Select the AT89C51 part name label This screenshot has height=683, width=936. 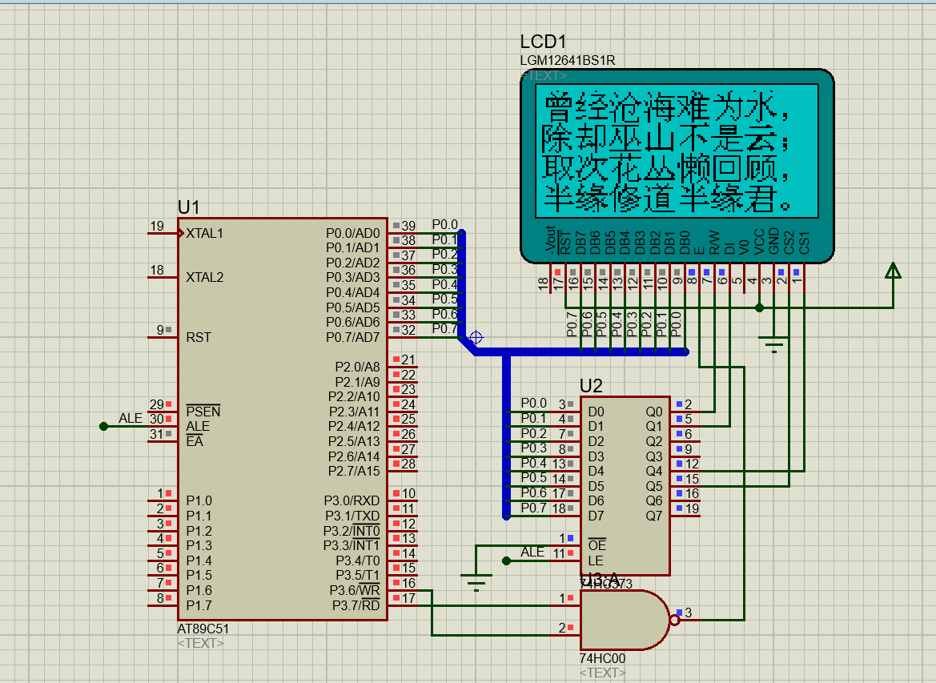coord(203,629)
